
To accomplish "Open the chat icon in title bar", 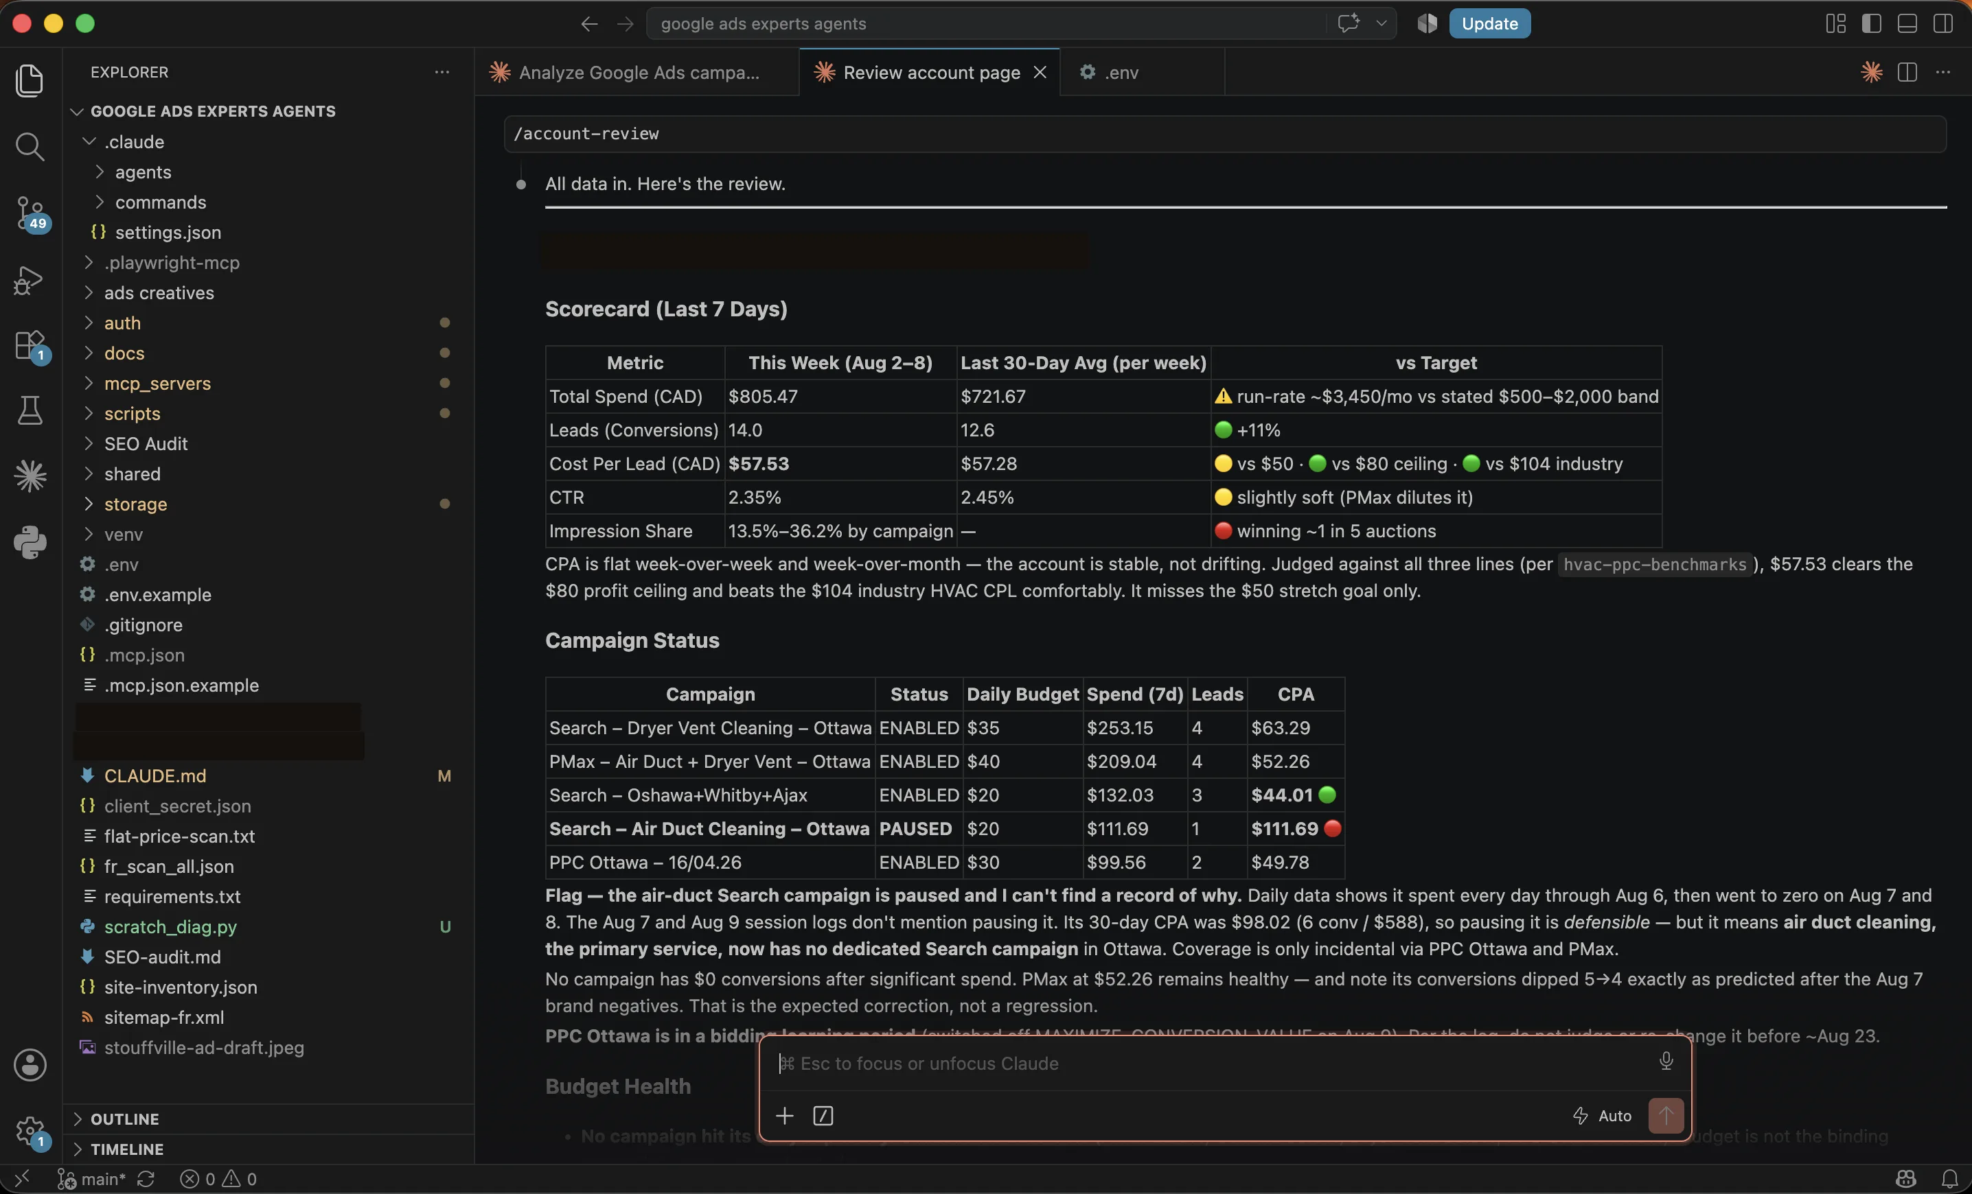I will 1349,23.
